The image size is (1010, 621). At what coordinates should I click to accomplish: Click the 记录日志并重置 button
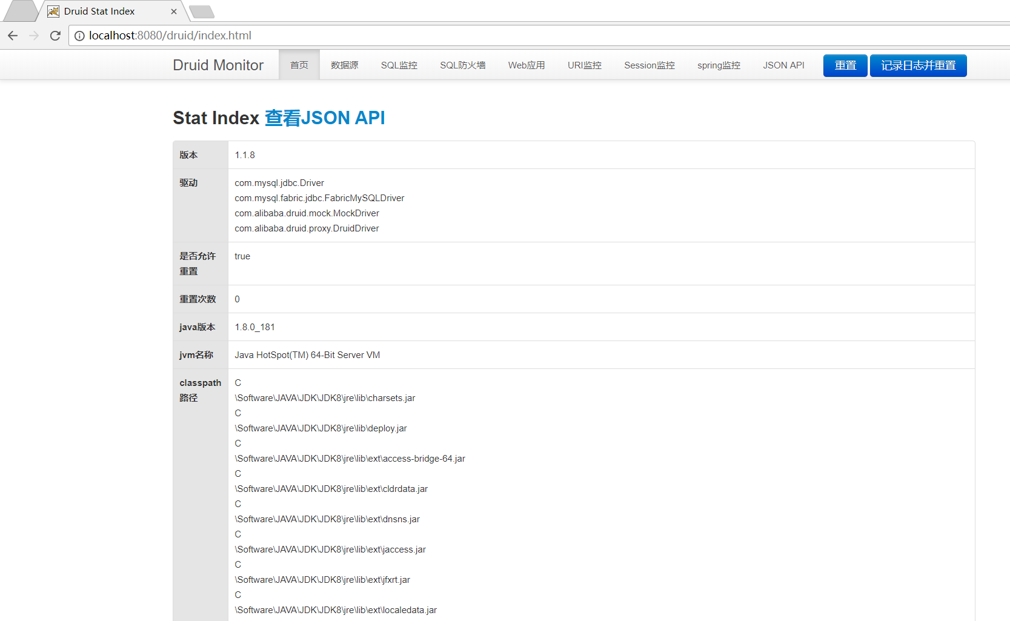[x=919, y=65]
